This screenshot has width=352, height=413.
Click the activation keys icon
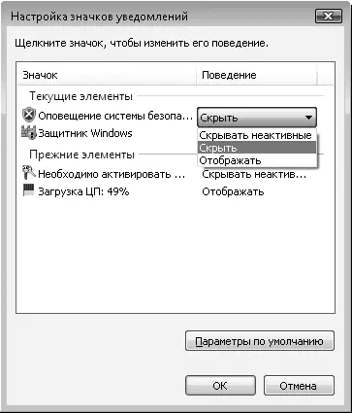click(29, 172)
